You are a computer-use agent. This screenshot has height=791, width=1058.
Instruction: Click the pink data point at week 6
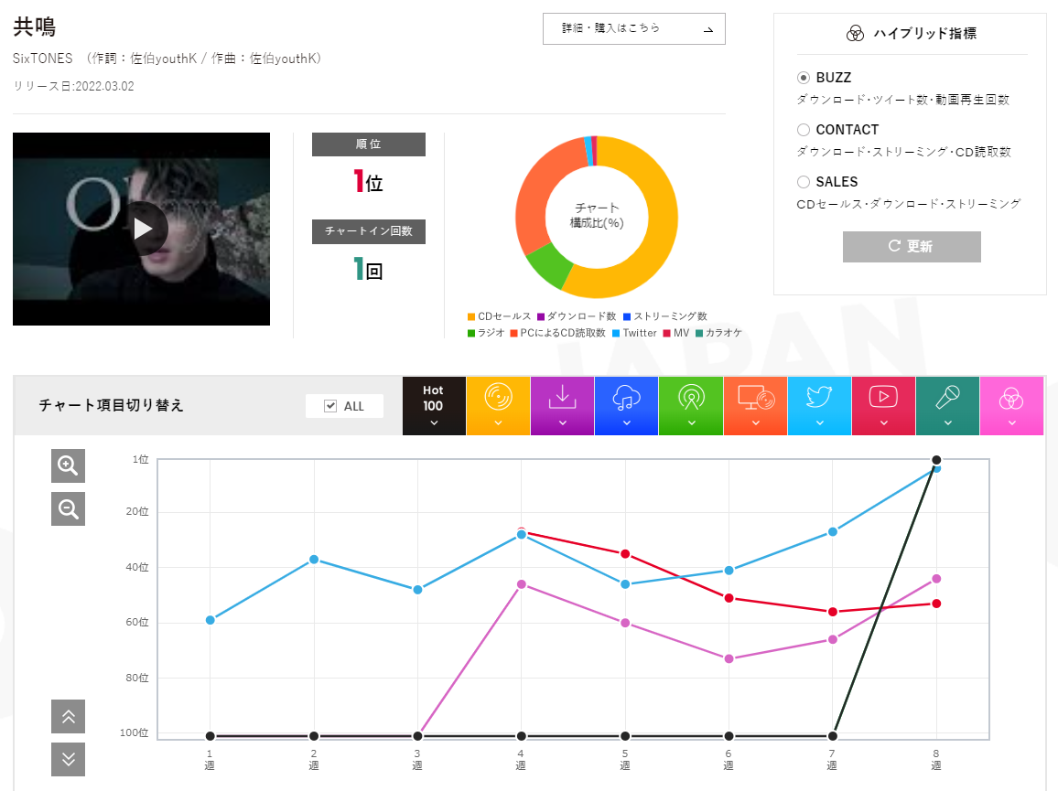(x=729, y=658)
